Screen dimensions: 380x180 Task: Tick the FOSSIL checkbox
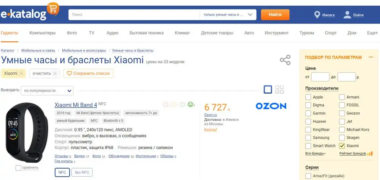coord(342,105)
